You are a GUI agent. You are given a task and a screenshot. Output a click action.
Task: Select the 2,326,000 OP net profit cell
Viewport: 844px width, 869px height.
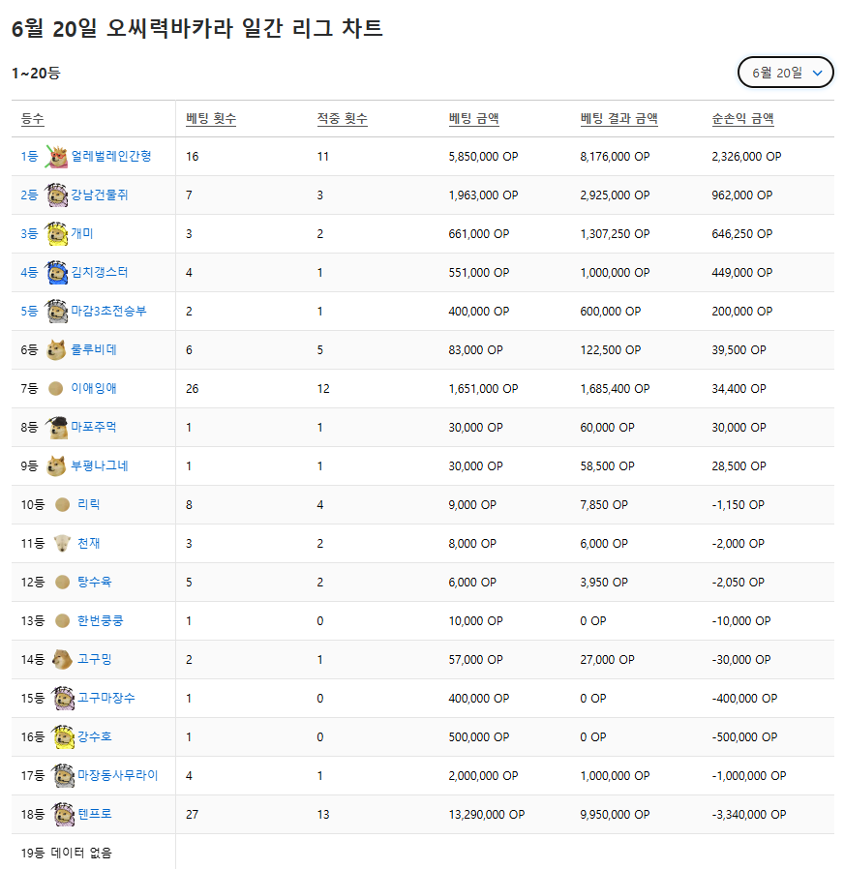tap(746, 157)
